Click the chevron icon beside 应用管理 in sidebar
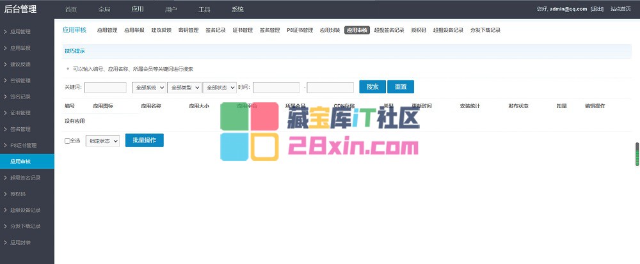The height and width of the screenshot is (264, 640). (5, 31)
